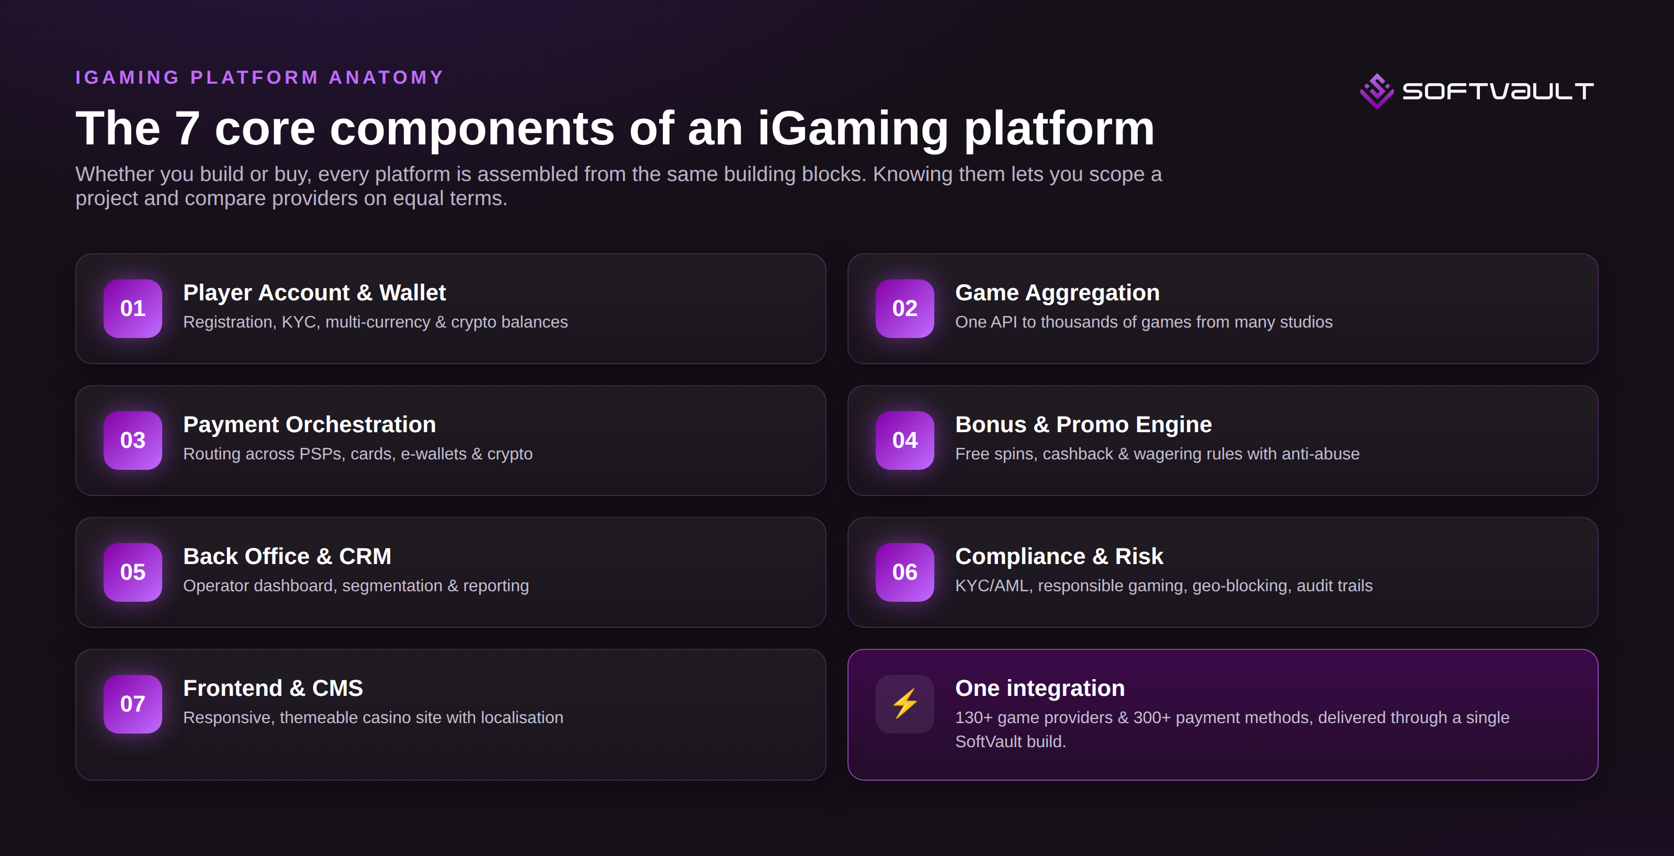Click the Game Aggregation title

(x=1057, y=292)
